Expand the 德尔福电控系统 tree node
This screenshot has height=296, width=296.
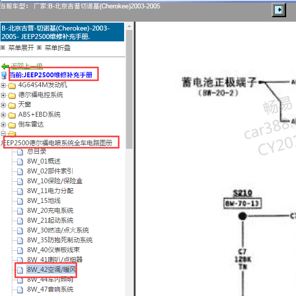3,95
